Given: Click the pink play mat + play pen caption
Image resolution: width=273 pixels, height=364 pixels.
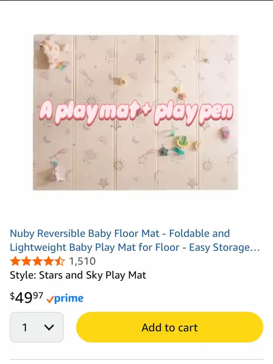Looking at the screenshot, I should pyautogui.click(x=136, y=113).
